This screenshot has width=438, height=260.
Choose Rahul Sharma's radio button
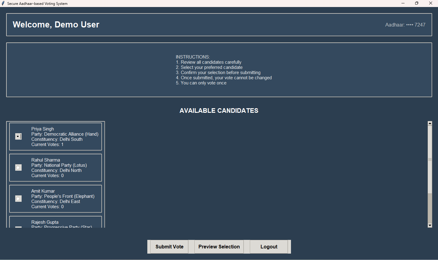click(x=18, y=168)
